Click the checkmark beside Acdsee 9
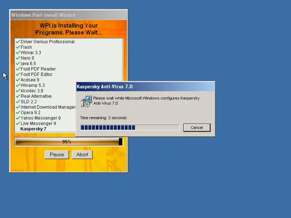The width and height of the screenshot is (291, 218). click(18, 80)
